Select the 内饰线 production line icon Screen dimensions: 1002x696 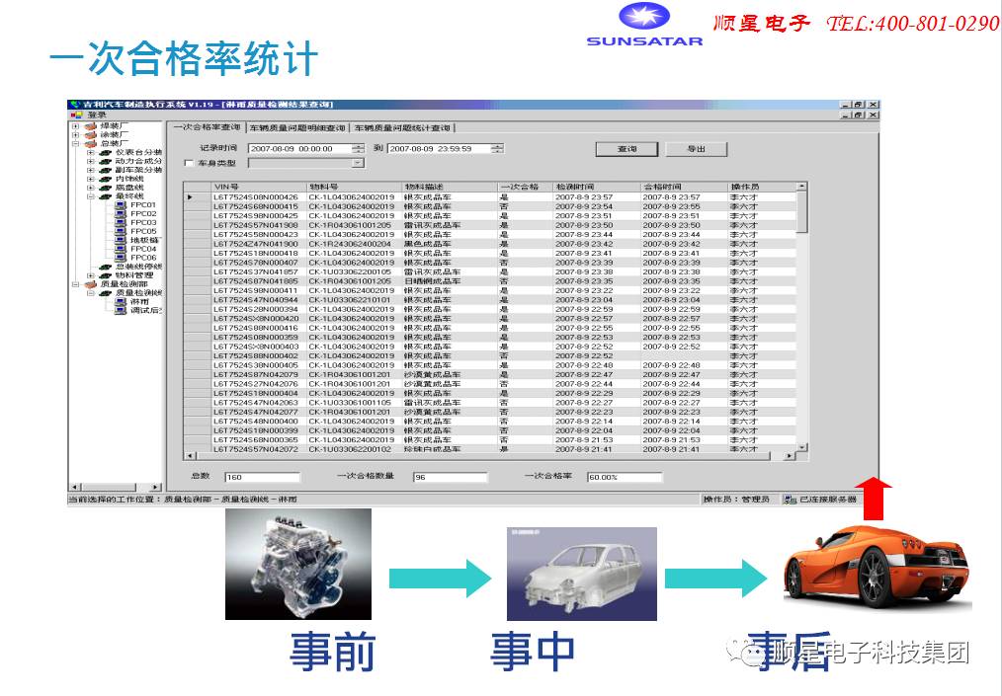[x=105, y=178]
